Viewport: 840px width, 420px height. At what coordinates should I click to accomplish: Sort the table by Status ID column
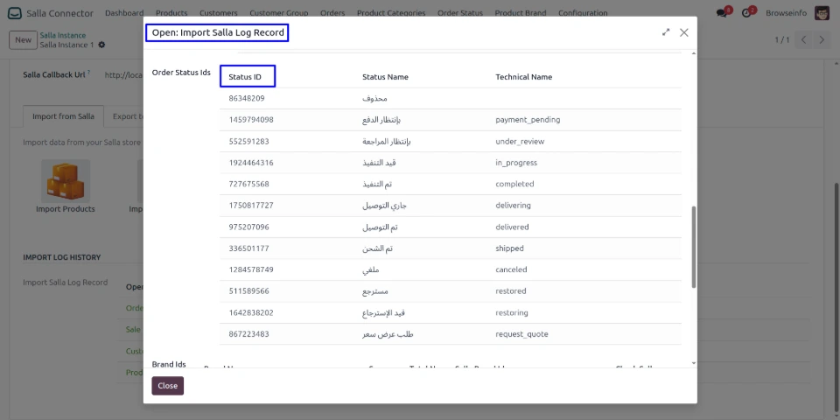pyautogui.click(x=246, y=77)
